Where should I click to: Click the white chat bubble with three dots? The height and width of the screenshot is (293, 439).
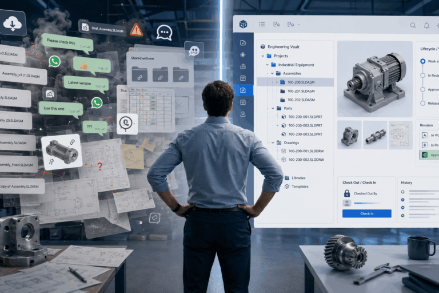(165, 33)
